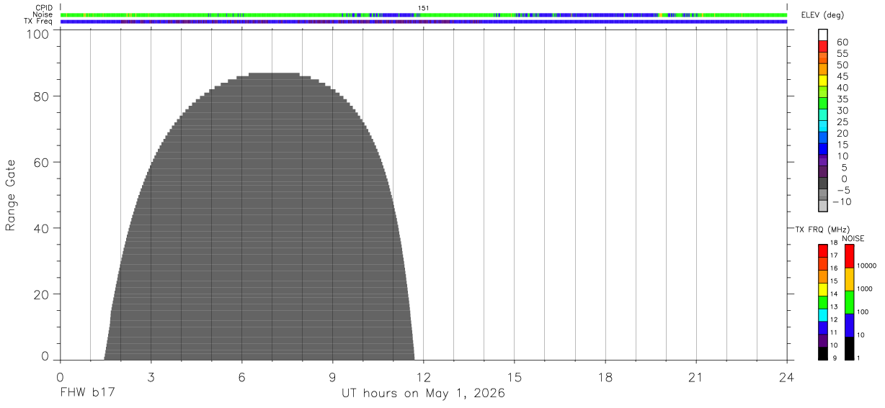Click the x-axis tick label '24'
This screenshot has height=408, width=885.
pyautogui.click(x=787, y=377)
